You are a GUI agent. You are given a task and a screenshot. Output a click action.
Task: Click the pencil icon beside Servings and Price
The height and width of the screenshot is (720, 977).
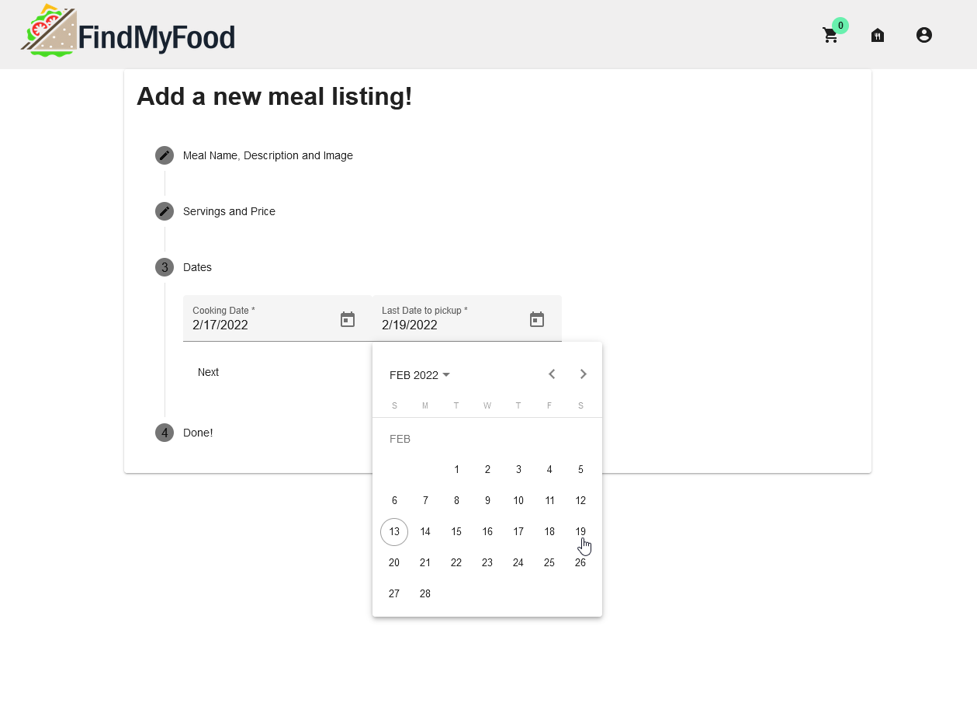(x=165, y=211)
